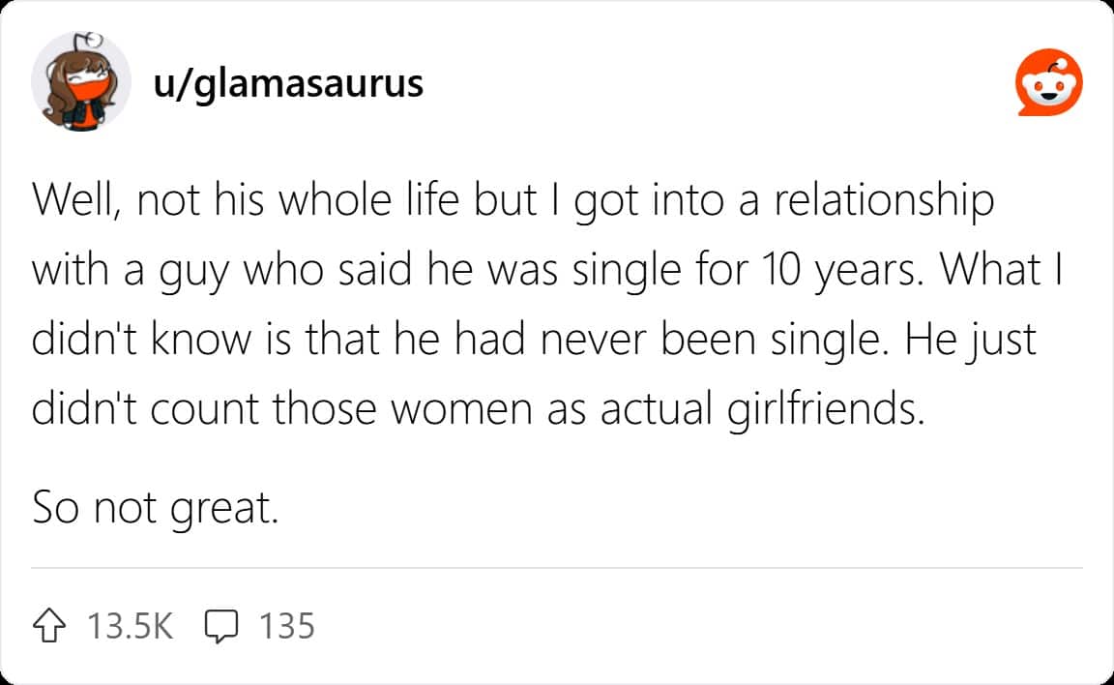This screenshot has width=1114, height=685.
Task: Click the line starting "didn't count those women"
Action: coord(479,410)
